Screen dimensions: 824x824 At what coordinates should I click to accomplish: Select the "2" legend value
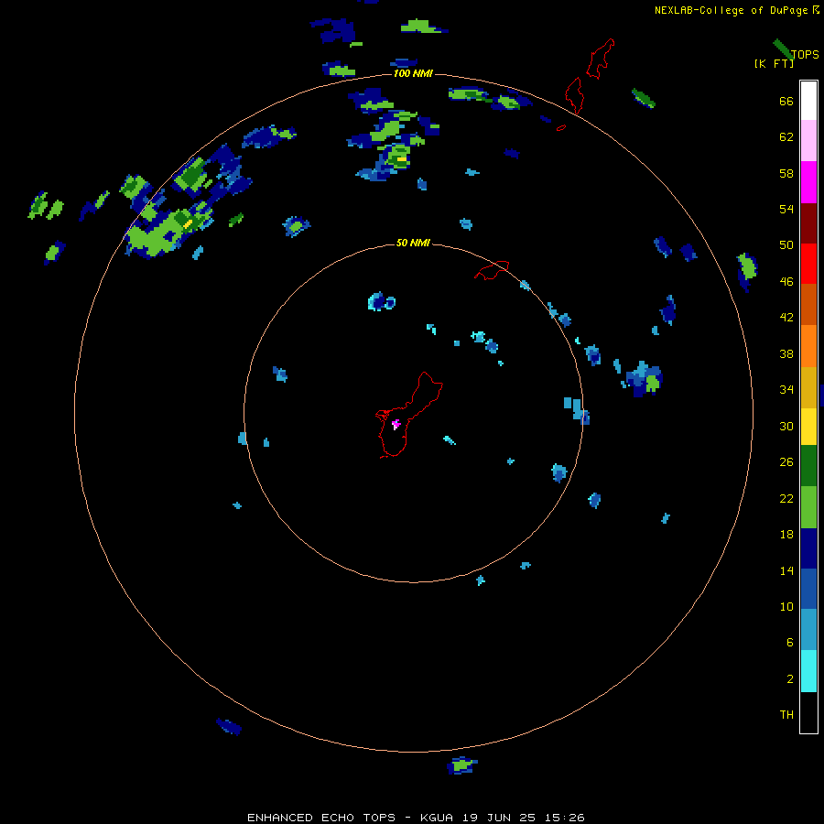coord(790,678)
